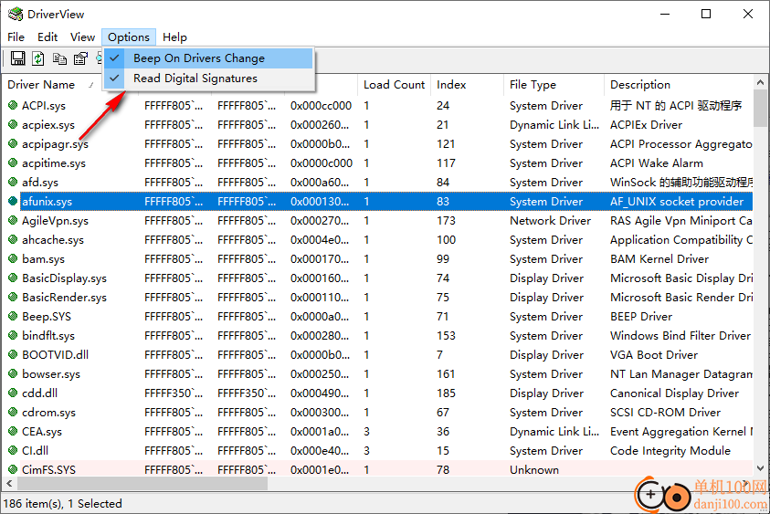Click the green icon beside bowser.sys
This screenshot has width=770, height=514.
click(x=14, y=373)
